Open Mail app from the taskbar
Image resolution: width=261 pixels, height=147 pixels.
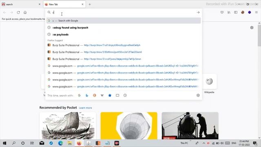42,143
